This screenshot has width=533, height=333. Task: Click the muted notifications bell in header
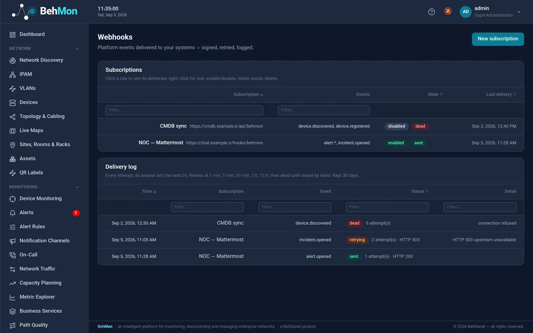pos(448,11)
